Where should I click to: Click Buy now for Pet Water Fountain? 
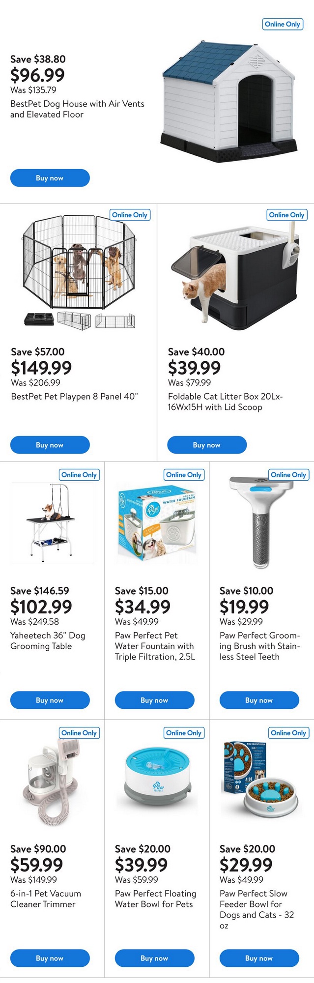click(x=154, y=700)
